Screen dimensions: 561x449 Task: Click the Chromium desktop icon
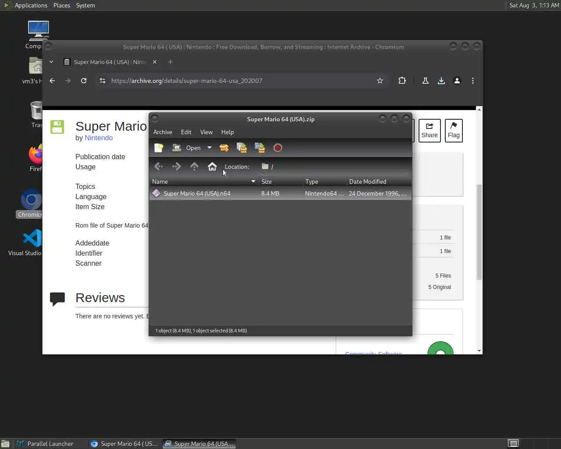coord(31,204)
